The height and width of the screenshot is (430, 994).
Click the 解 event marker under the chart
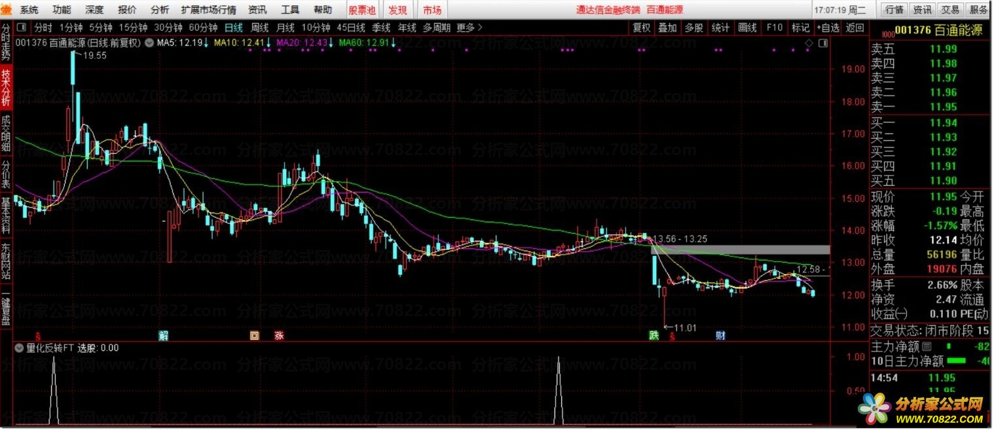[164, 336]
